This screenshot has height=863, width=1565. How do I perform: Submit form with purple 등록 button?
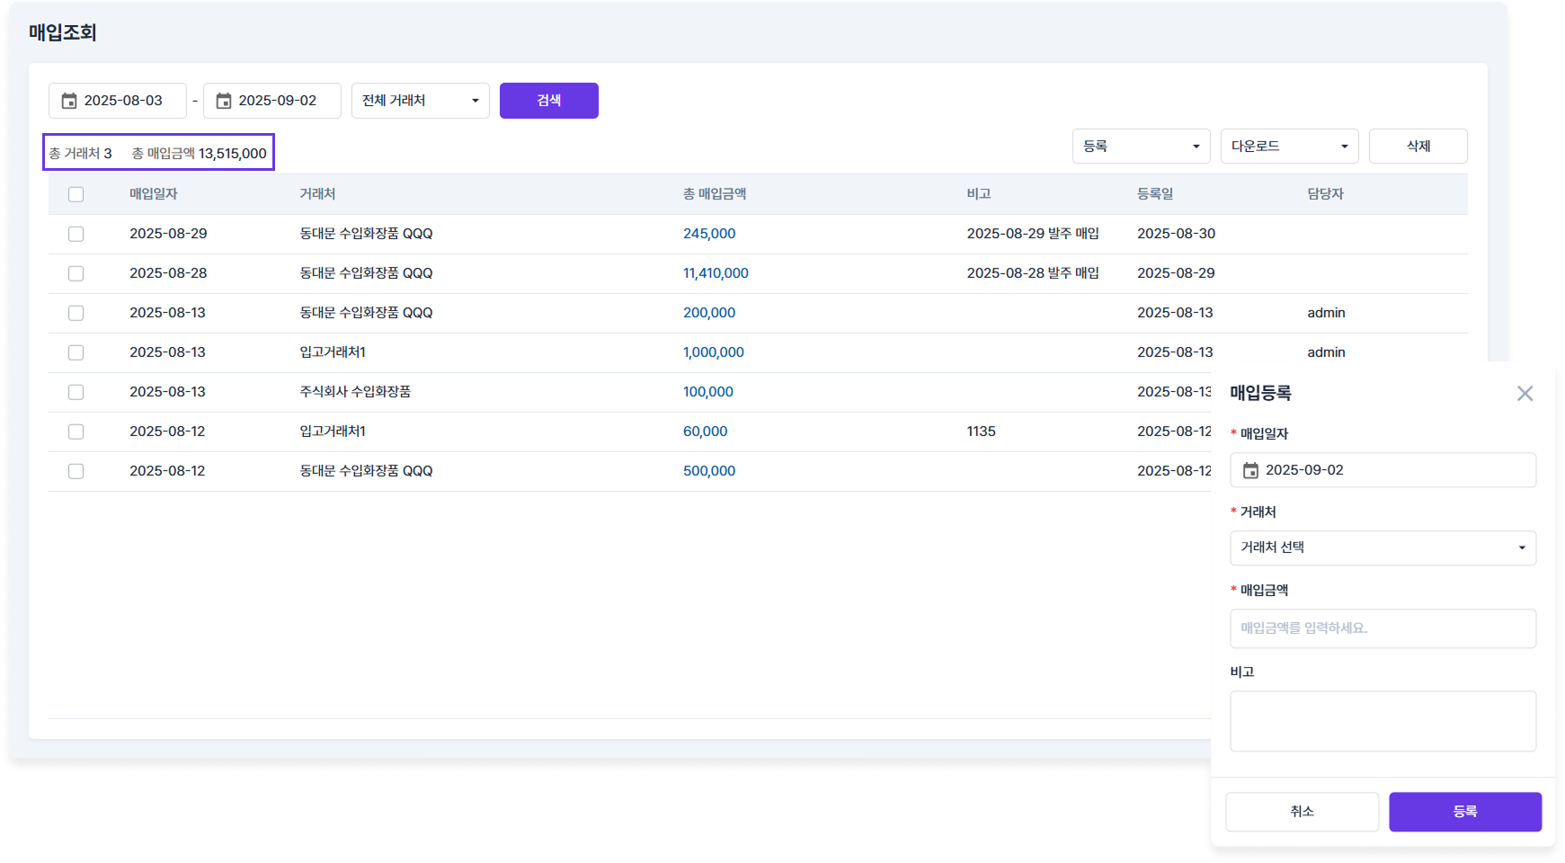[1464, 812]
